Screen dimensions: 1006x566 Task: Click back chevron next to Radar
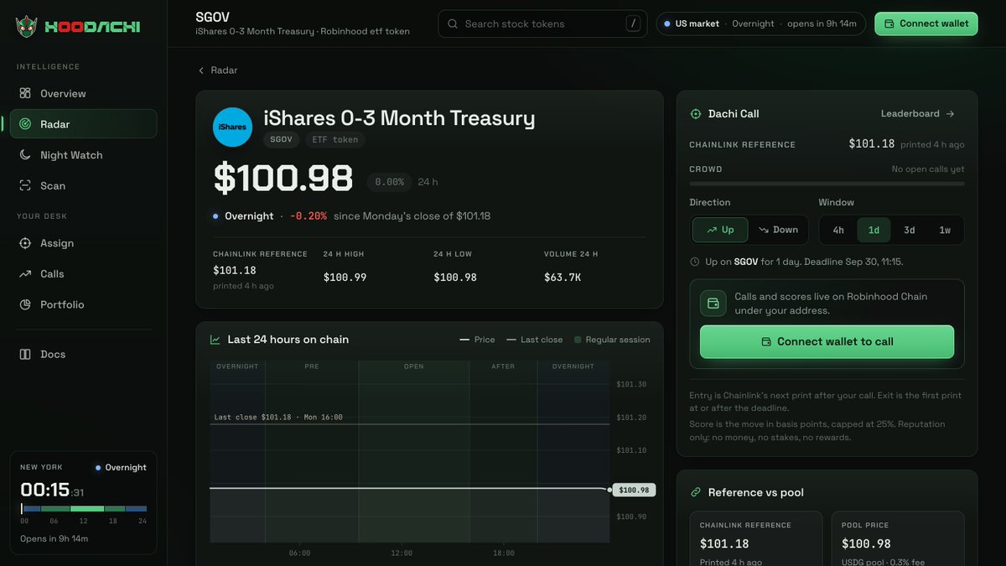[x=201, y=70]
